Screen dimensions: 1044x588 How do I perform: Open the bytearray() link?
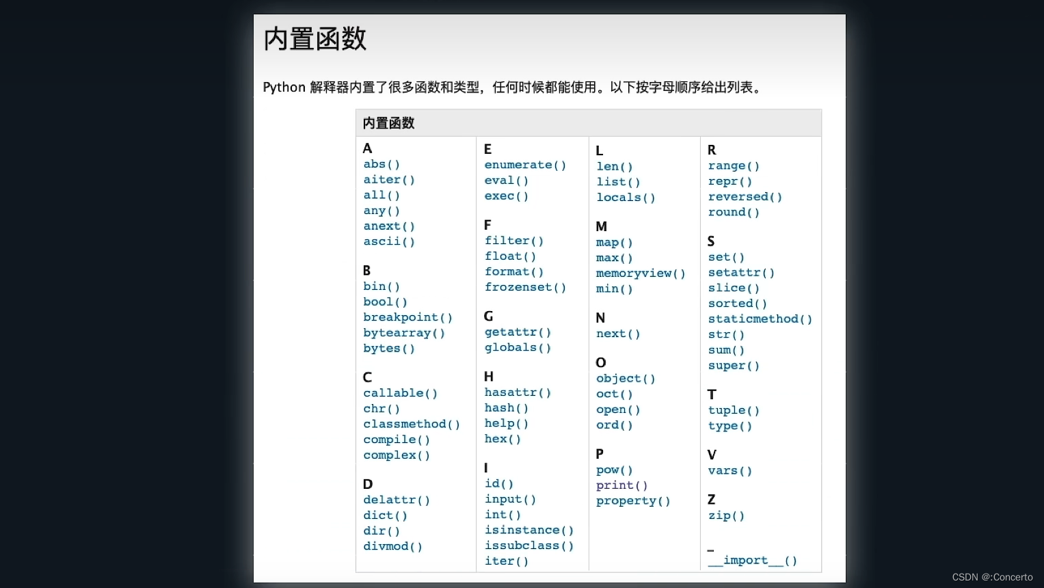(x=404, y=333)
